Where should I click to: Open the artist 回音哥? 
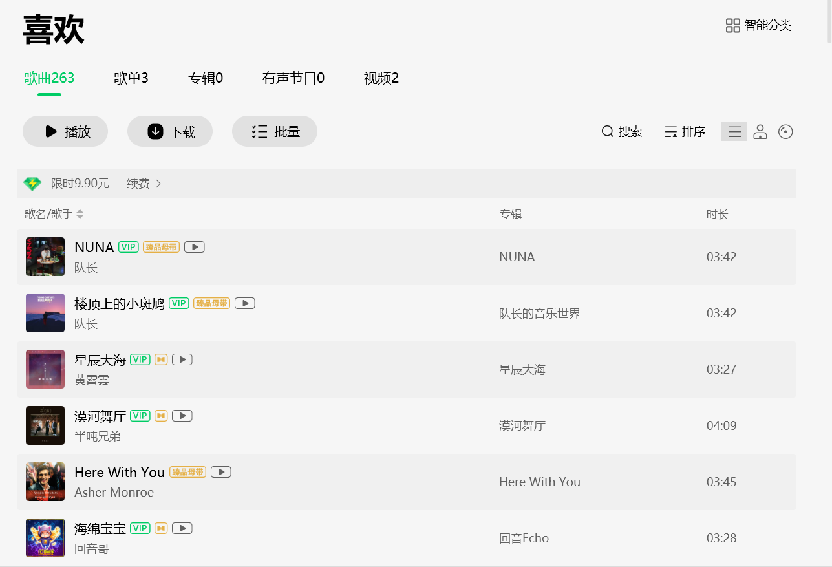coord(92,549)
